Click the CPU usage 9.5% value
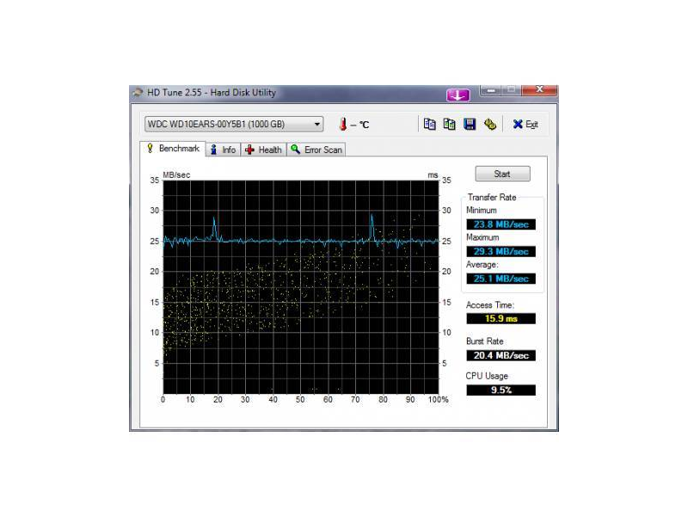 (x=501, y=390)
